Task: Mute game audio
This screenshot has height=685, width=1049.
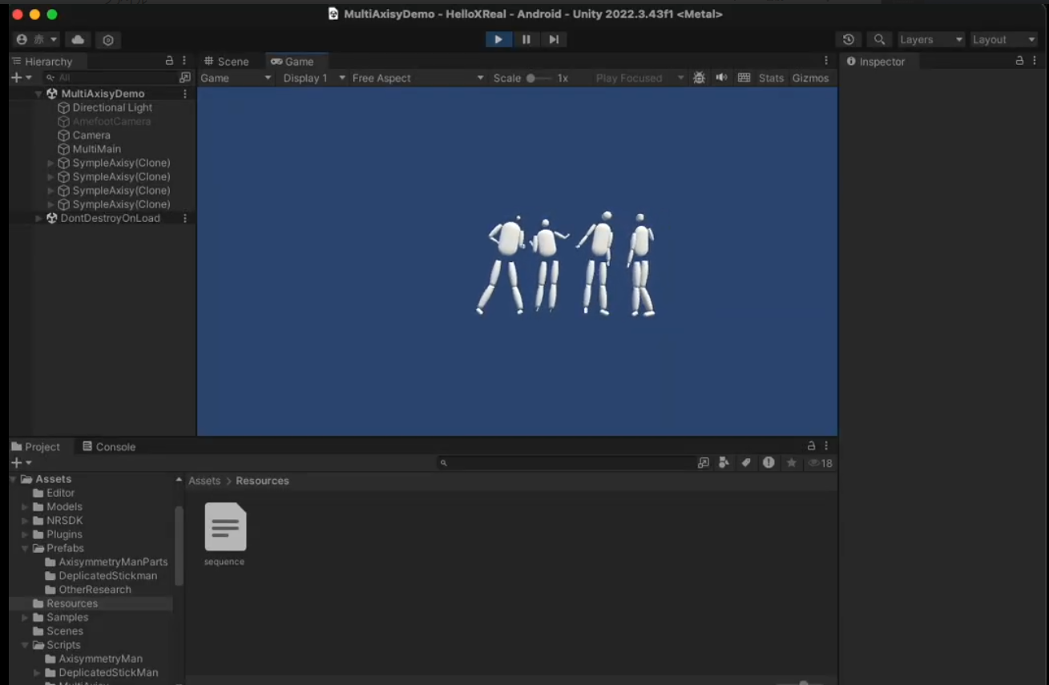Action: [721, 78]
